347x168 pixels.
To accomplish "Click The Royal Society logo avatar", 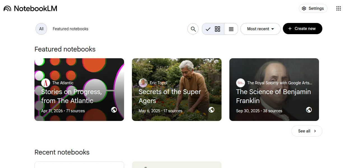I will tap(241, 83).
